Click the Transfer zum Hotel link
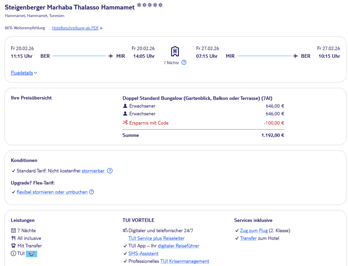The image size is (348, 266). coord(248,238)
